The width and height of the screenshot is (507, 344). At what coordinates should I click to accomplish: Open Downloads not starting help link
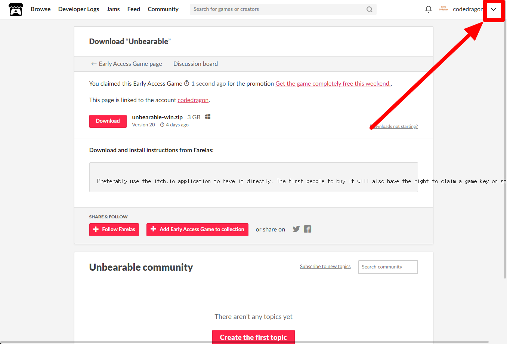[x=394, y=126]
